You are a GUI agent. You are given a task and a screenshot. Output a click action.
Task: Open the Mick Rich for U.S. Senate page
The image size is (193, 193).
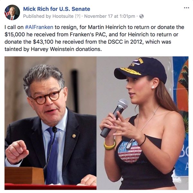[57, 9]
